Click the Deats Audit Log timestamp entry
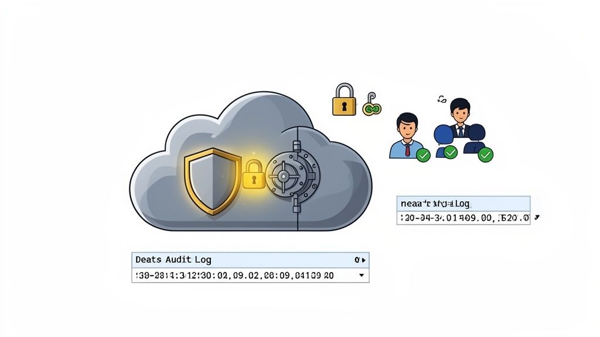600x337 pixels. pyautogui.click(x=250, y=275)
